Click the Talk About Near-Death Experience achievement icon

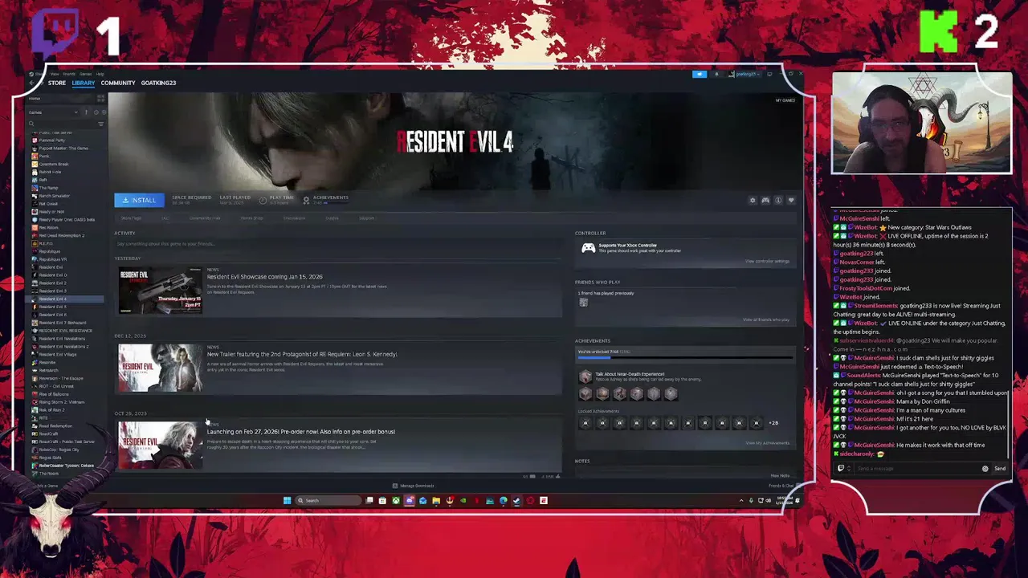click(585, 377)
